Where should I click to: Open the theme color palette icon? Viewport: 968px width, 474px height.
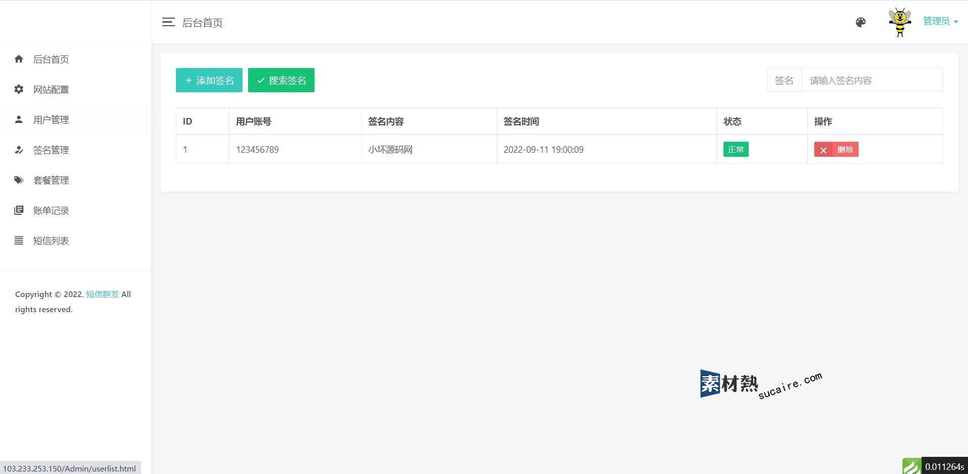point(861,22)
